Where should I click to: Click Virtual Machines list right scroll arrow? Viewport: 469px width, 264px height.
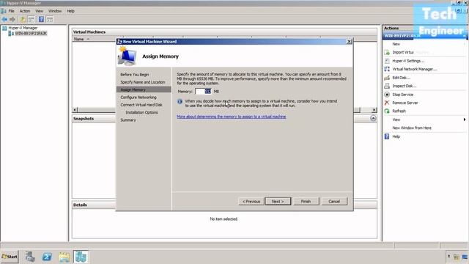pos(374,110)
